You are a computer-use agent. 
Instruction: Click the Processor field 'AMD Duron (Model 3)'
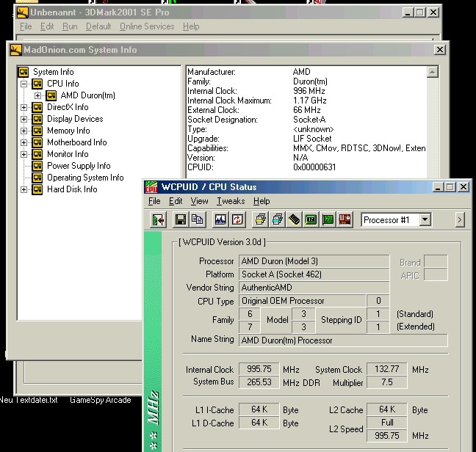(314, 261)
